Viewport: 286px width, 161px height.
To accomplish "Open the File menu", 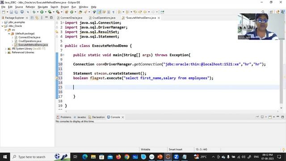I will (x=3, y=7).
